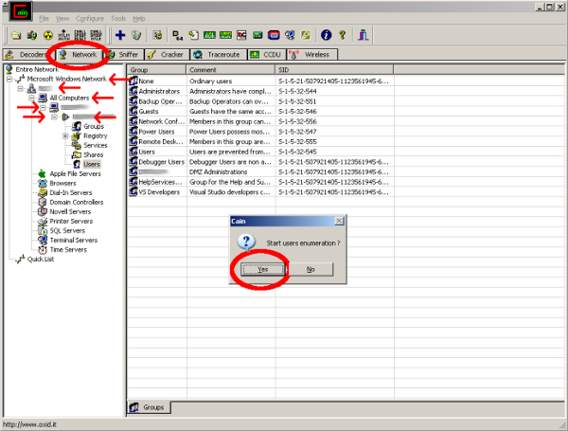The height and width of the screenshot is (431, 568).
Task: Click the Cain logo in the title bar
Action: click(21, 11)
